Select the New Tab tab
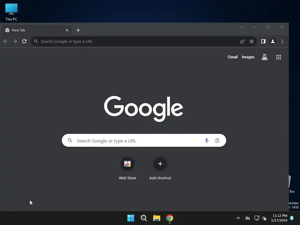Image resolution: width=300 pixels, height=225 pixels. click(x=36, y=30)
